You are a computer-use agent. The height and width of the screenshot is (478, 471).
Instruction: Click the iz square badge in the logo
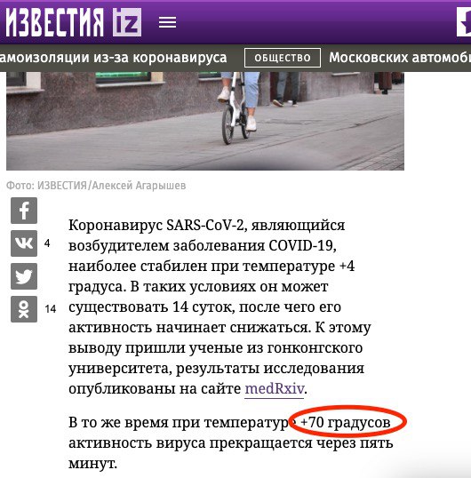coord(127,22)
